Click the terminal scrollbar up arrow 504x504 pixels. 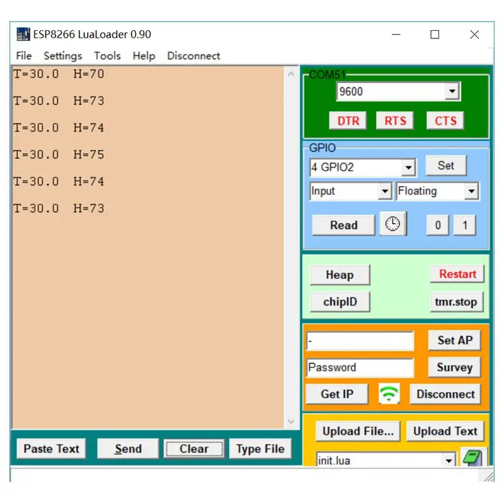291,74
